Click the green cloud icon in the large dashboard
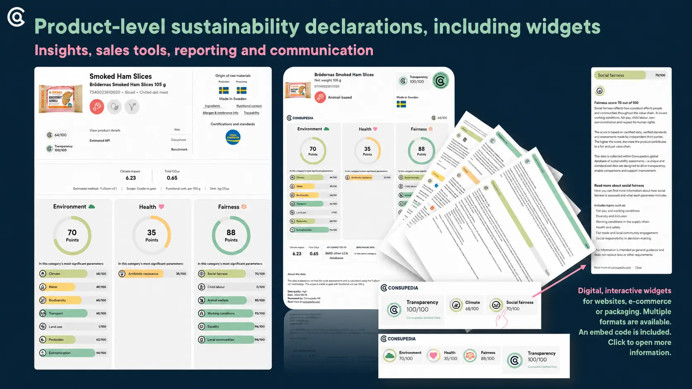This screenshot has height=389, width=692. pyautogui.click(x=92, y=207)
